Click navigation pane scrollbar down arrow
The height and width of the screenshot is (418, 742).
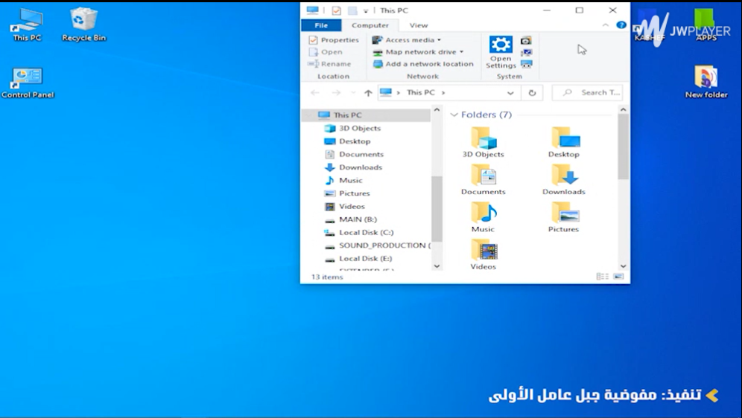437,266
